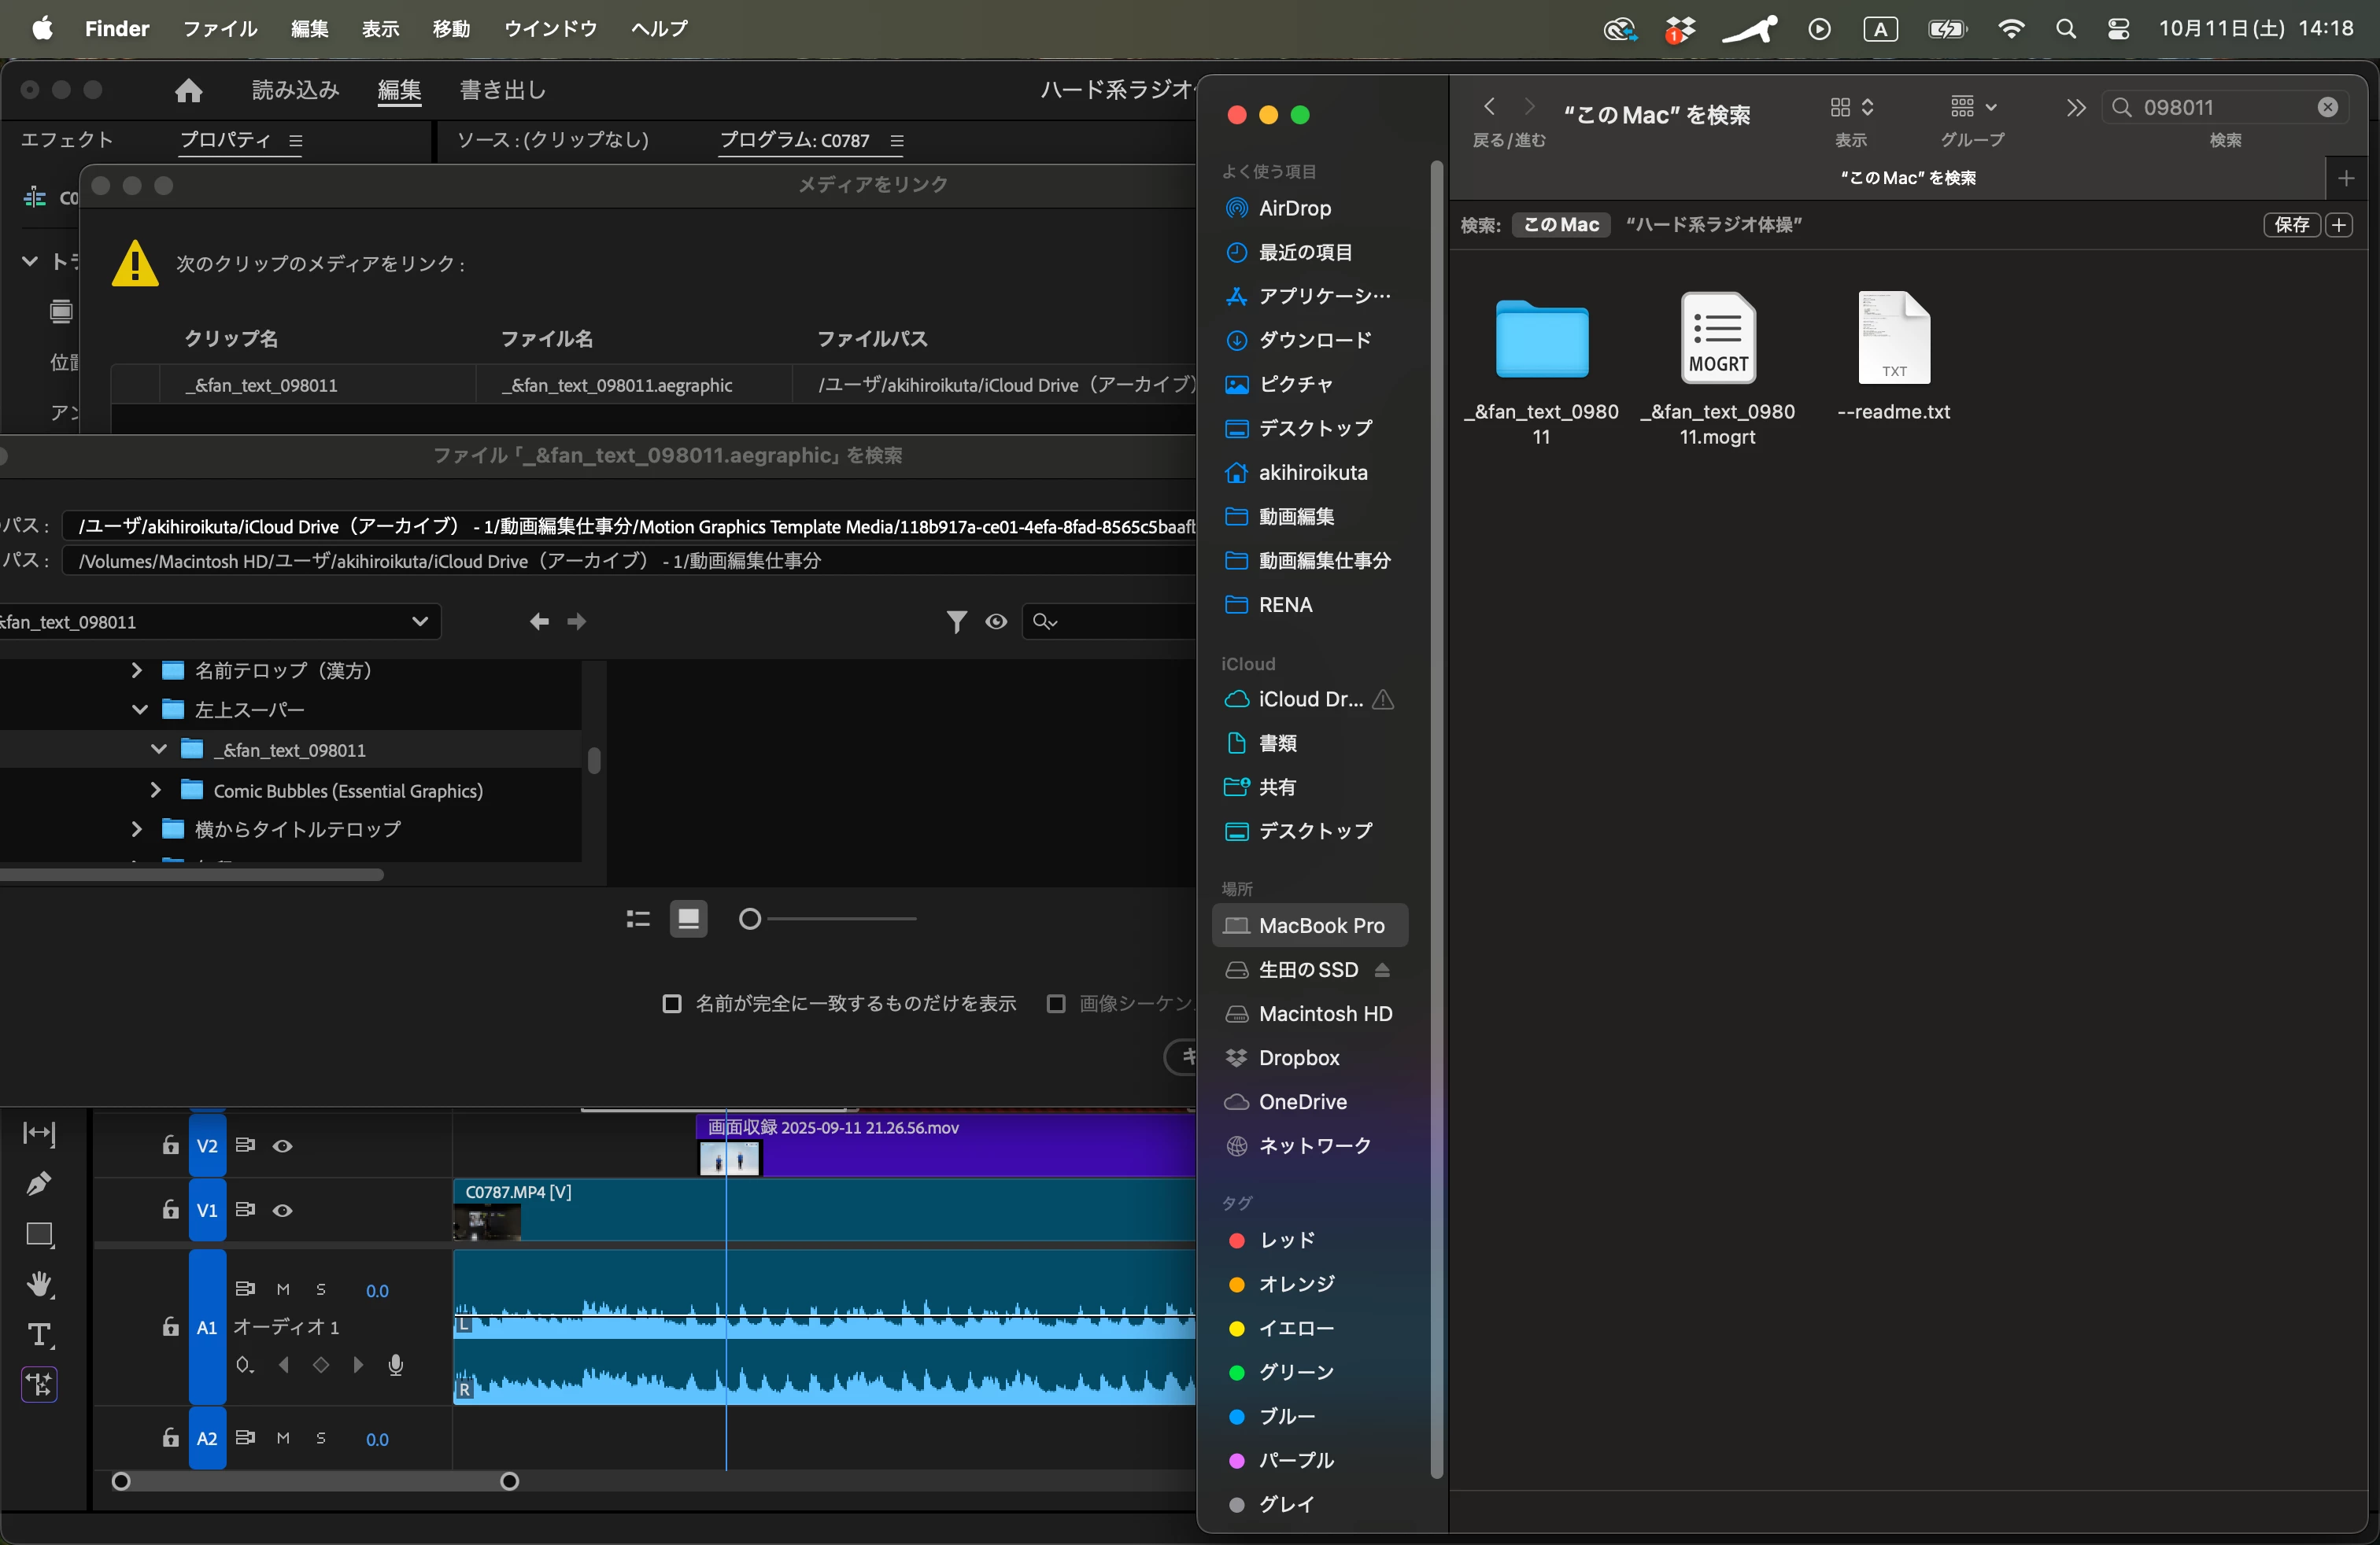Click the Home icon in Premiere header
This screenshot has height=1545, width=2380.
click(188, 90)
